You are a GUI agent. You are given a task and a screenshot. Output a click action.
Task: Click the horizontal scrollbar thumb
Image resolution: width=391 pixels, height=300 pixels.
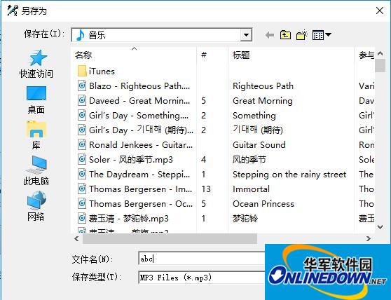[170, 239]
